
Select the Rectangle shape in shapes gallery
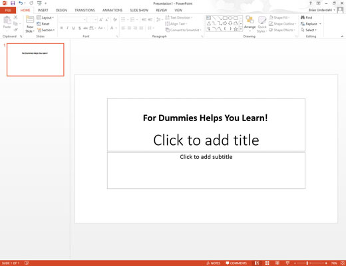point(225,18)
